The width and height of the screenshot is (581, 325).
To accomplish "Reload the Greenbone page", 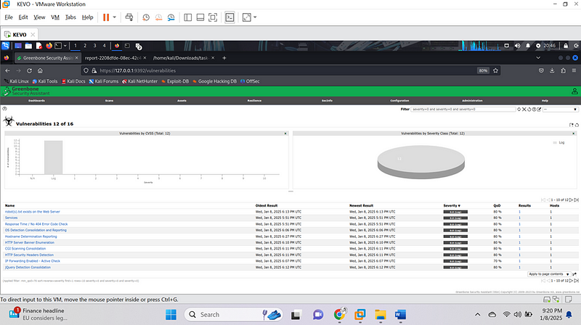I will 29,70.
